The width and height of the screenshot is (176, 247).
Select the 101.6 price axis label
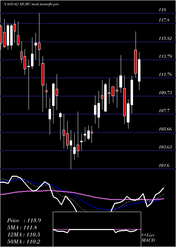(164, 165)
